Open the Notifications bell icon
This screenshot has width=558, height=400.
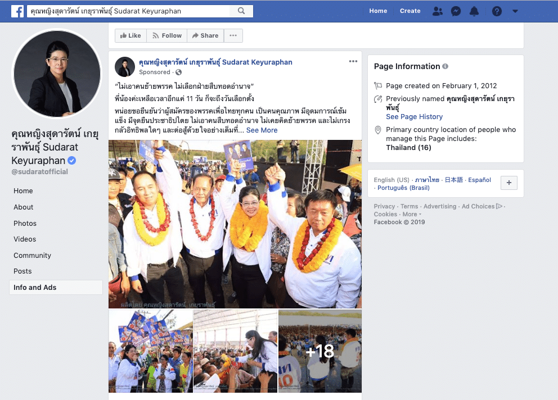474,11
